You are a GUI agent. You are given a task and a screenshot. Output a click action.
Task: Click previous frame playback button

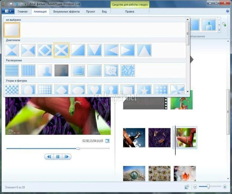click(x=49, y=157)
